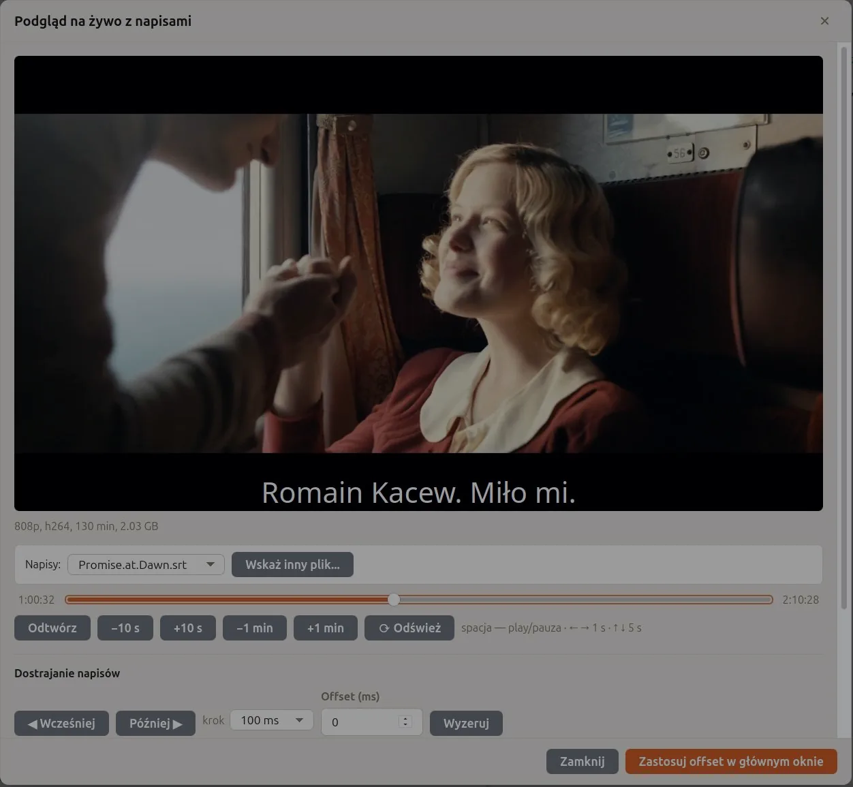Jump back with the −10 s button
The height and width of the screenshot is (787, 853).
coord(125,628)
